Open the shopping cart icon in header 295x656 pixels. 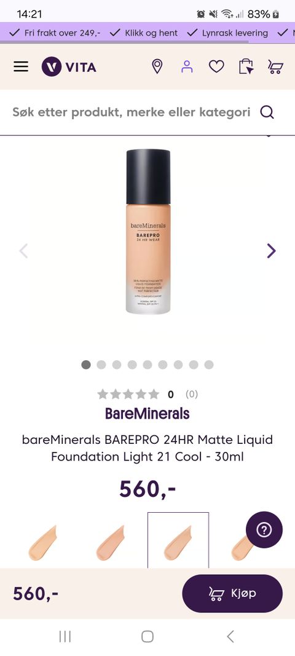[275, 67]
